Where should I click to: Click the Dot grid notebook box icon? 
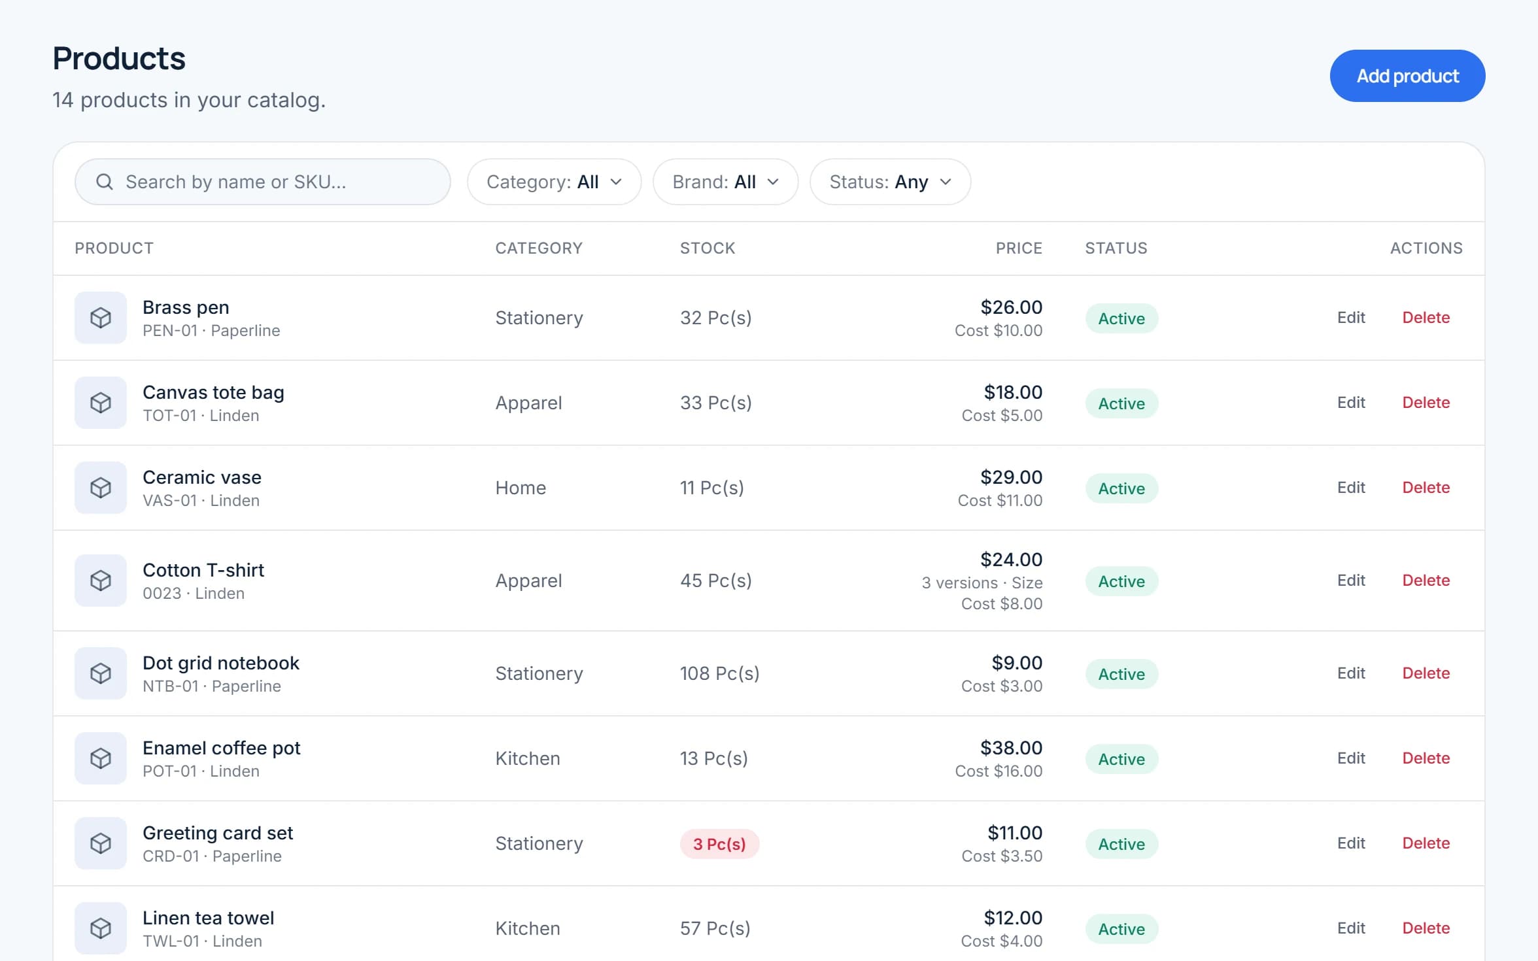click(x=101, y=673)
